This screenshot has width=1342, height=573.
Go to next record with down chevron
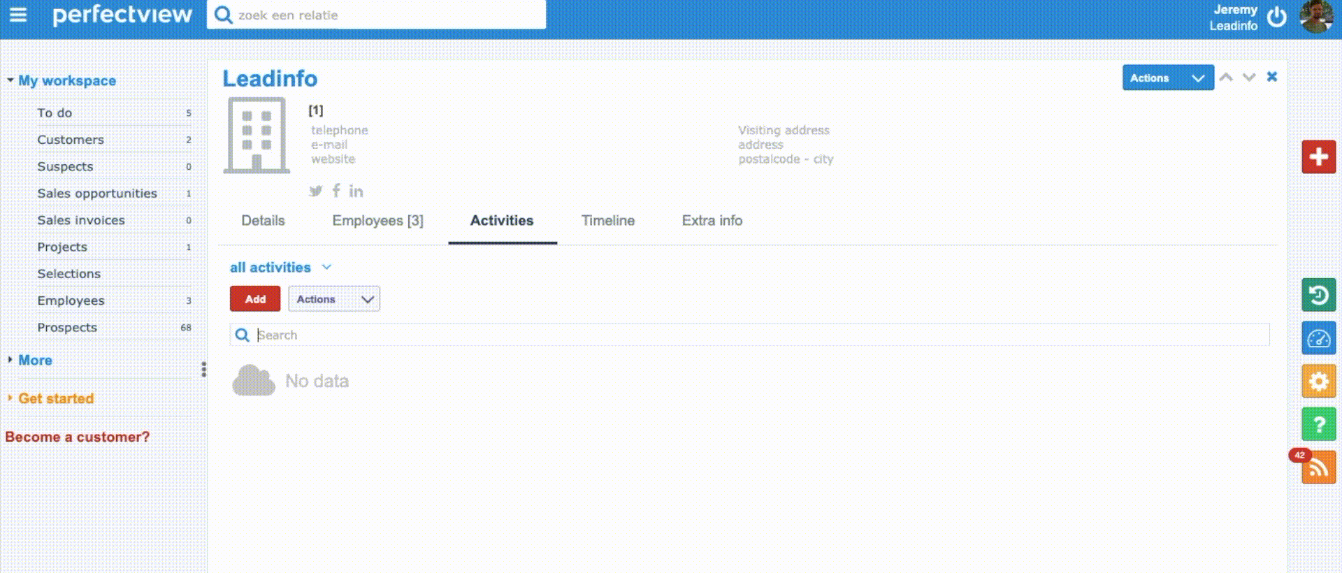pos(1249,78)
